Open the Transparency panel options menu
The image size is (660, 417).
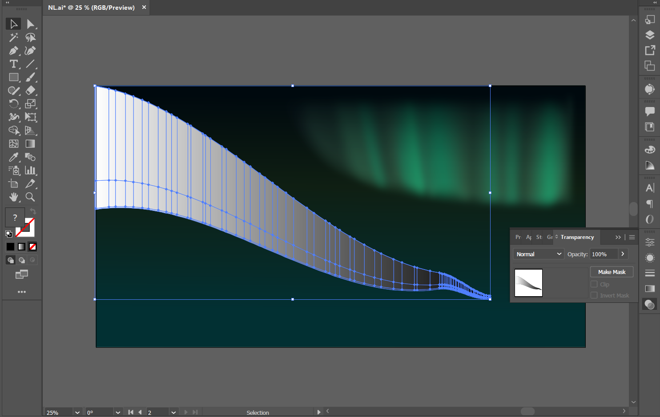[632, 237]
